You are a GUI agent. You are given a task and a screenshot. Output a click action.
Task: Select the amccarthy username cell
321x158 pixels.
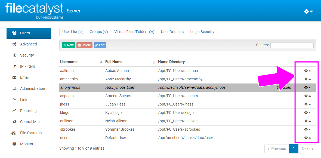(69, 79)
